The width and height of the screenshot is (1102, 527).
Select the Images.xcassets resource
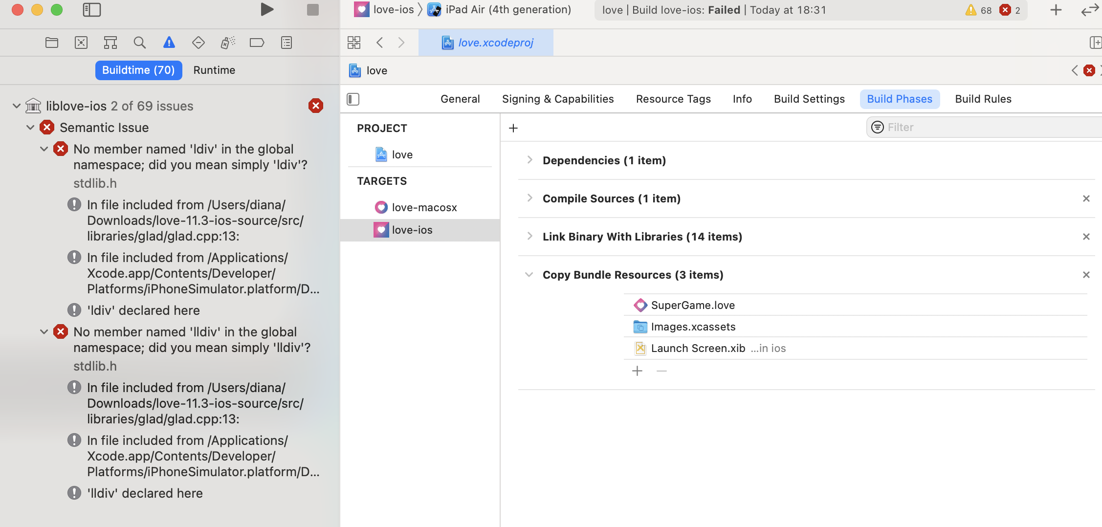856,327
